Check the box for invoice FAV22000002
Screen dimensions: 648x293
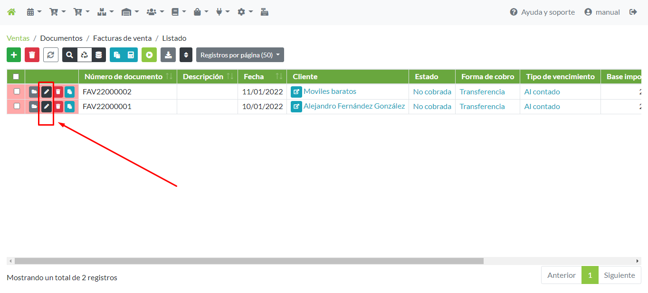coord(17,92)
